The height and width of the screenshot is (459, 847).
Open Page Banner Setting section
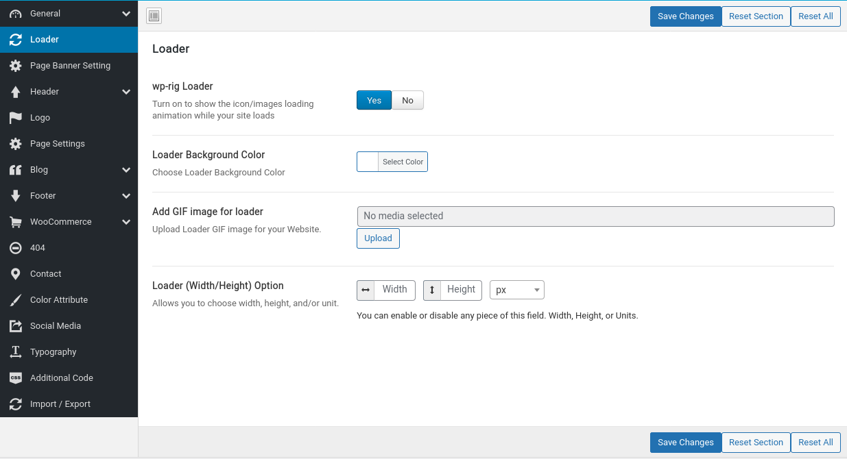(x=69, y=66)
